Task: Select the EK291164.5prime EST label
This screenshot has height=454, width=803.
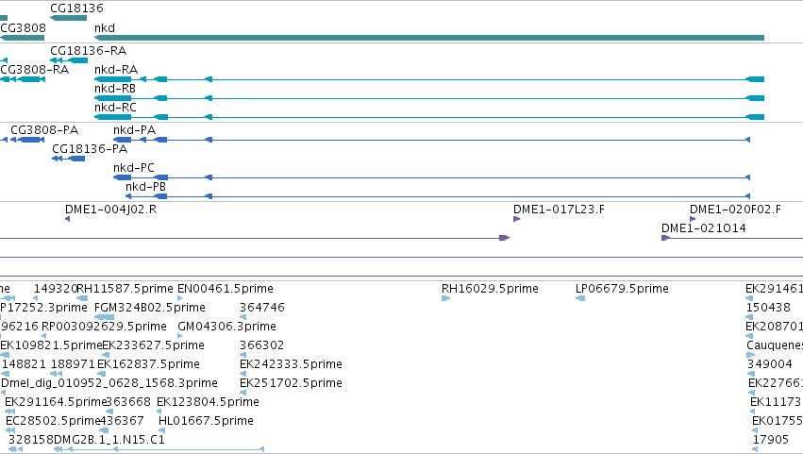Action: 56,403
